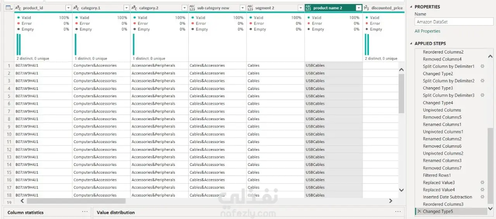Viewport: 496px width, 219px height.
Task: Open settings gear for Split Column by Delimiter3
Action: [x=482, y=95]
